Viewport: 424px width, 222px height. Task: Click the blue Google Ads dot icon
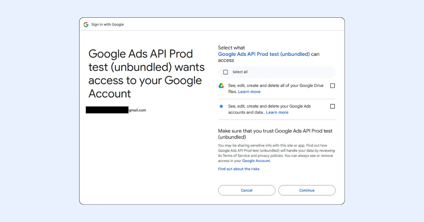tap(221, 106)
